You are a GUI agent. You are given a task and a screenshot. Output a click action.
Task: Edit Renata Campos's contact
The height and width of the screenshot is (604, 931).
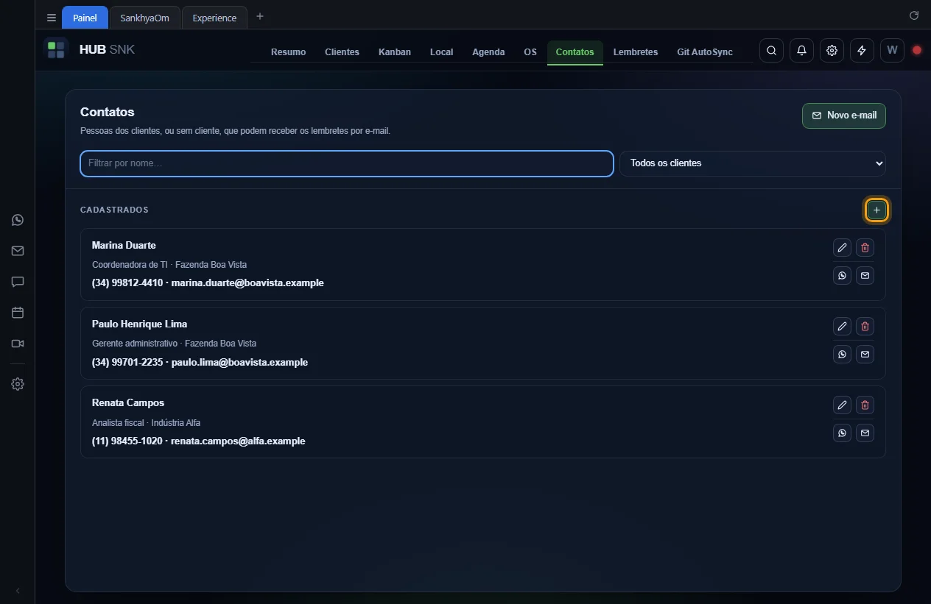tap(842, 405)
